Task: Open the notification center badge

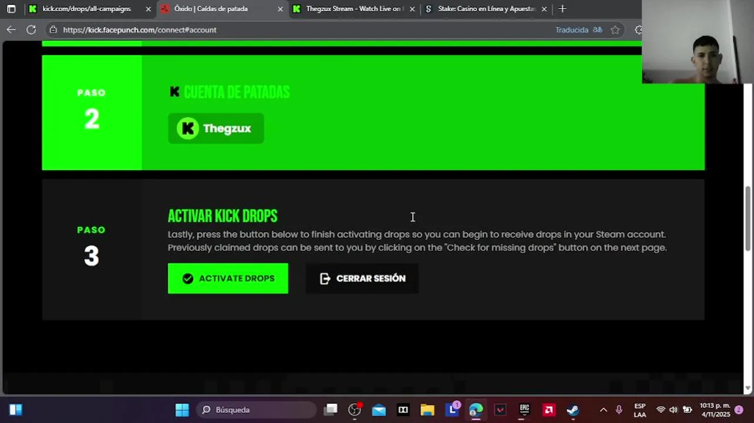Action: tap(739, 409)
